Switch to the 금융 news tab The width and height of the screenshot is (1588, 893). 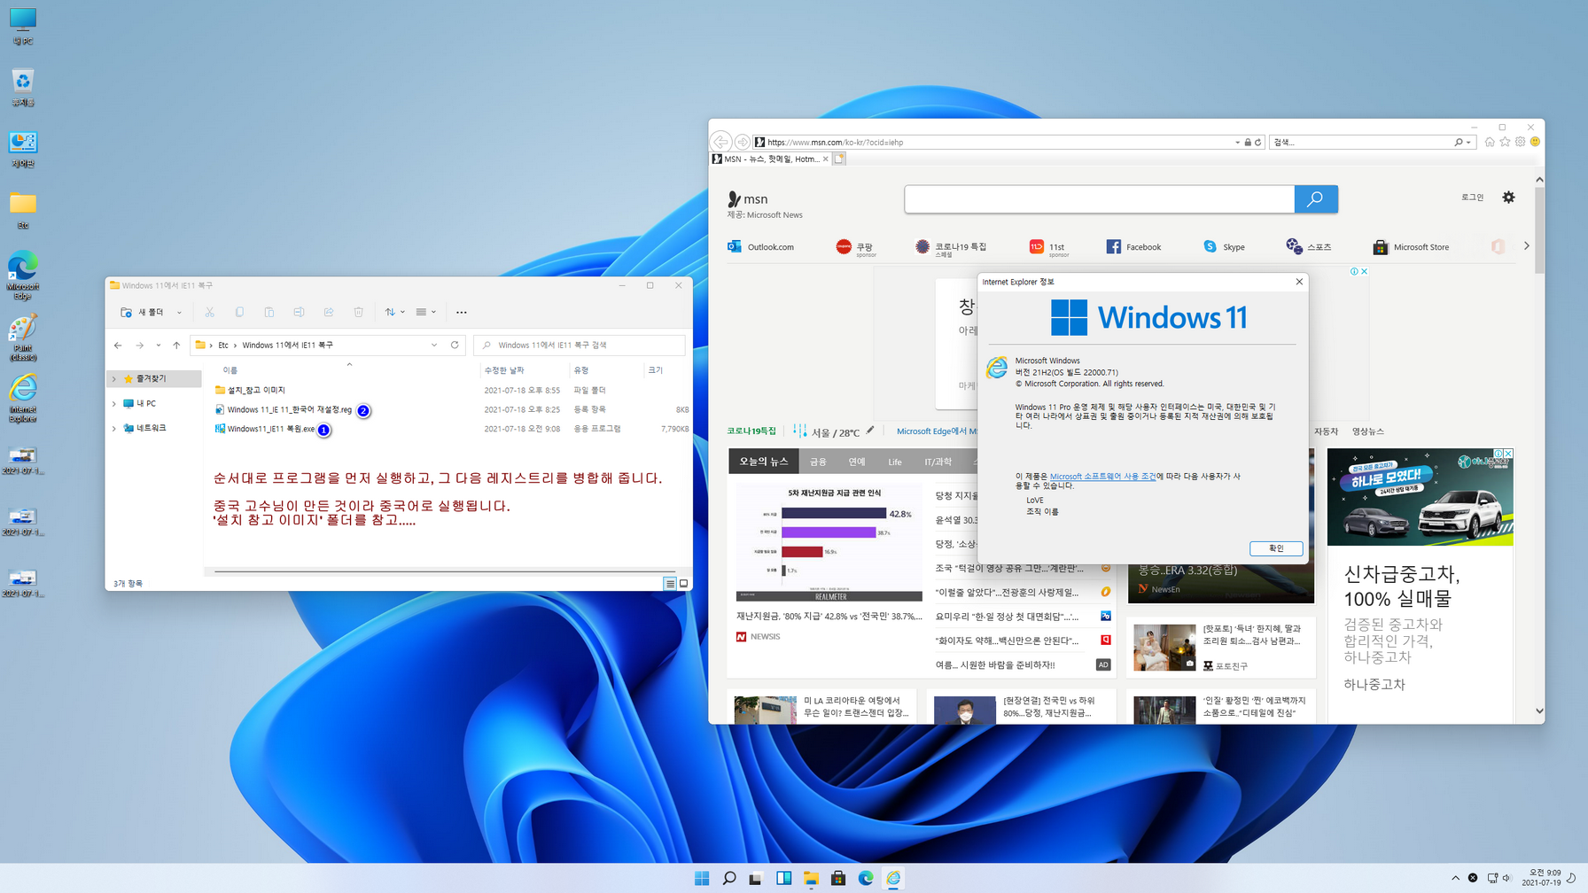pos(818,462)
